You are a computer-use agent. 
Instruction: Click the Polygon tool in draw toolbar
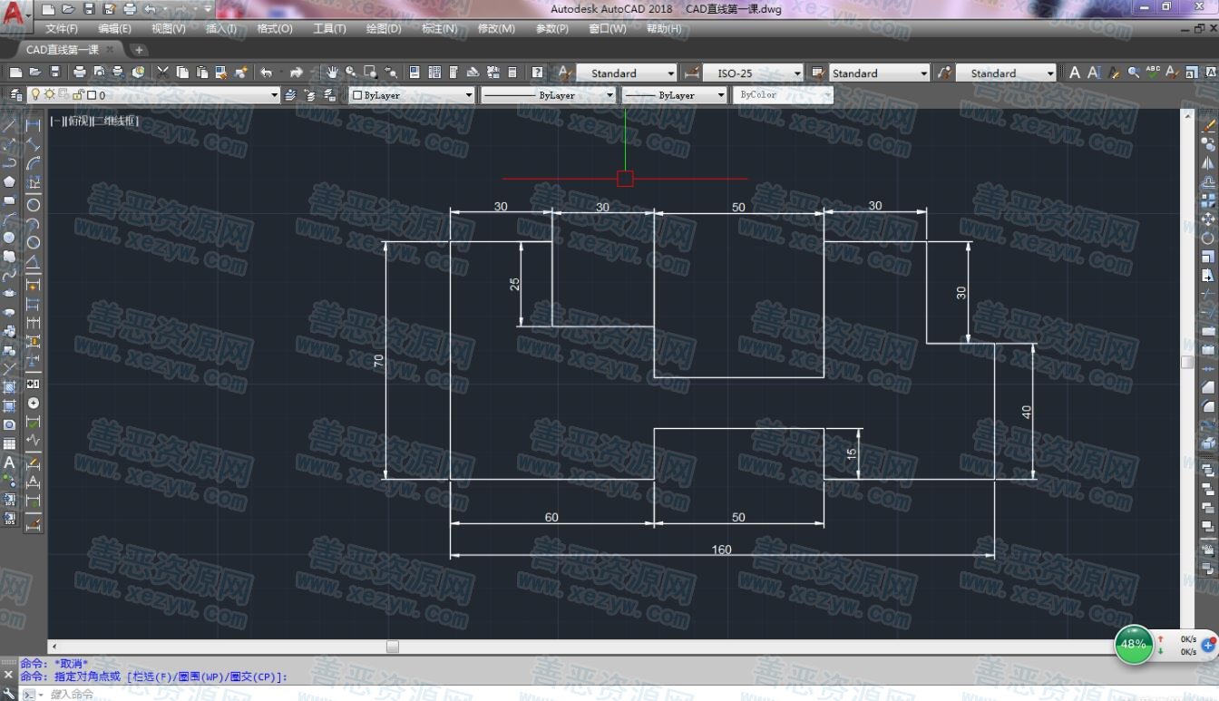[x=10, y=181]
